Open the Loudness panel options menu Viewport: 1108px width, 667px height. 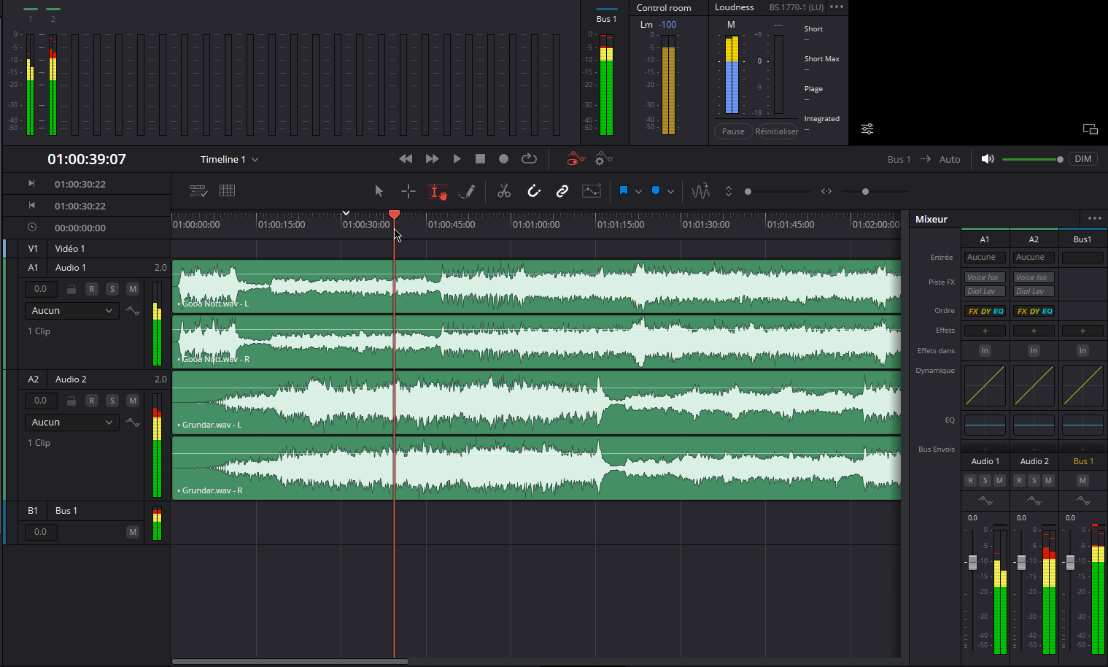click(x=837, y=7)
